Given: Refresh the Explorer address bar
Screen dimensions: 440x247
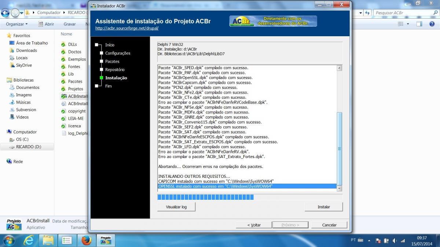Looking at the screenshot, I should (367, 12).
